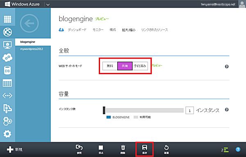Image resolution: width=246 pixels, height=157 pixels.
Task: Open Virtual Machines monitor icon
Action: (x=7, y=45)
